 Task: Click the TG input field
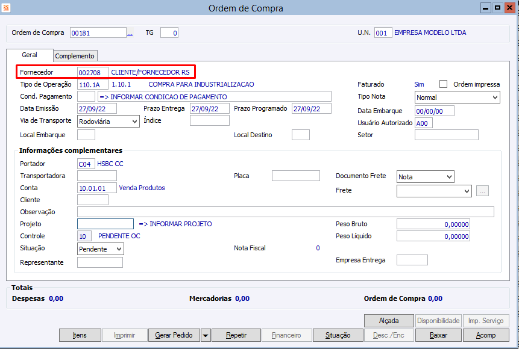[169, 32]
